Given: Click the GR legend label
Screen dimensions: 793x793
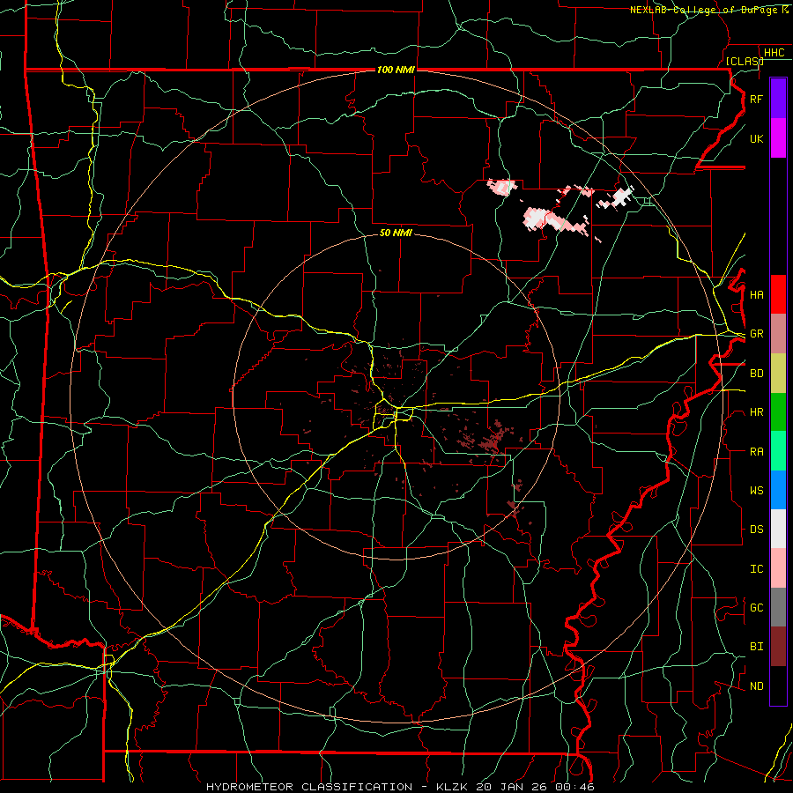Looking at the screenshot, I should pos(756,334).
